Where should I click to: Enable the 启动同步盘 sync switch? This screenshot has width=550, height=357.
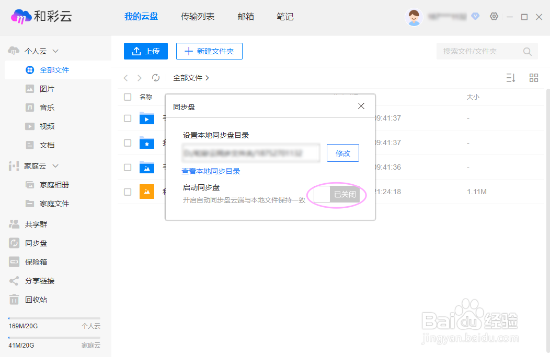(336, 194)
